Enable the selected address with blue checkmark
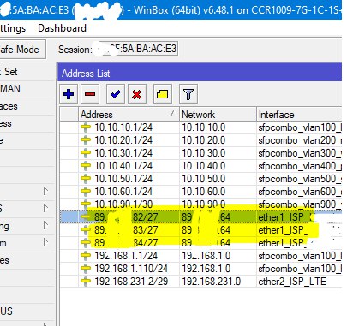This screenshot has height=326, width=347. [x=116, y=94]
